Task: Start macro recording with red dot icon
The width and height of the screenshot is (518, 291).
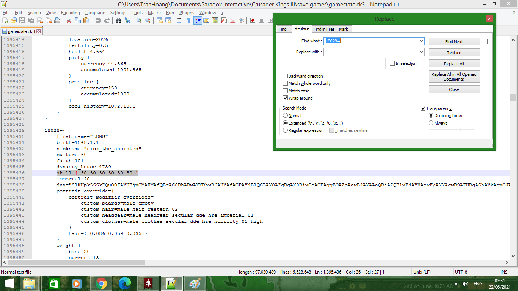Action: [253, 20]
